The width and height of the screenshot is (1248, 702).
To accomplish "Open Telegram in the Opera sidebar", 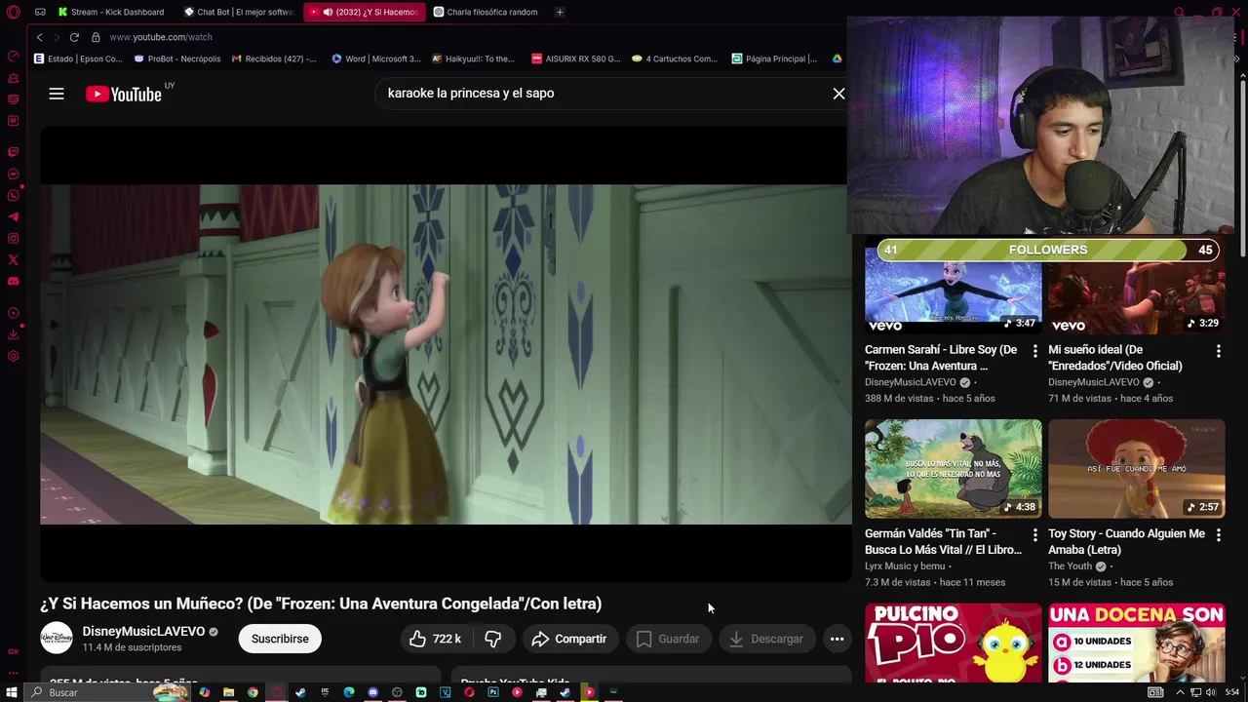I will tap(14, 216).
